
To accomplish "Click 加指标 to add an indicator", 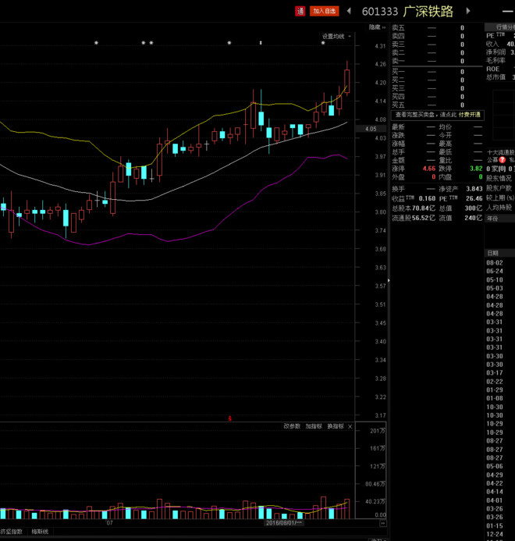I will (x=314, y=426).
